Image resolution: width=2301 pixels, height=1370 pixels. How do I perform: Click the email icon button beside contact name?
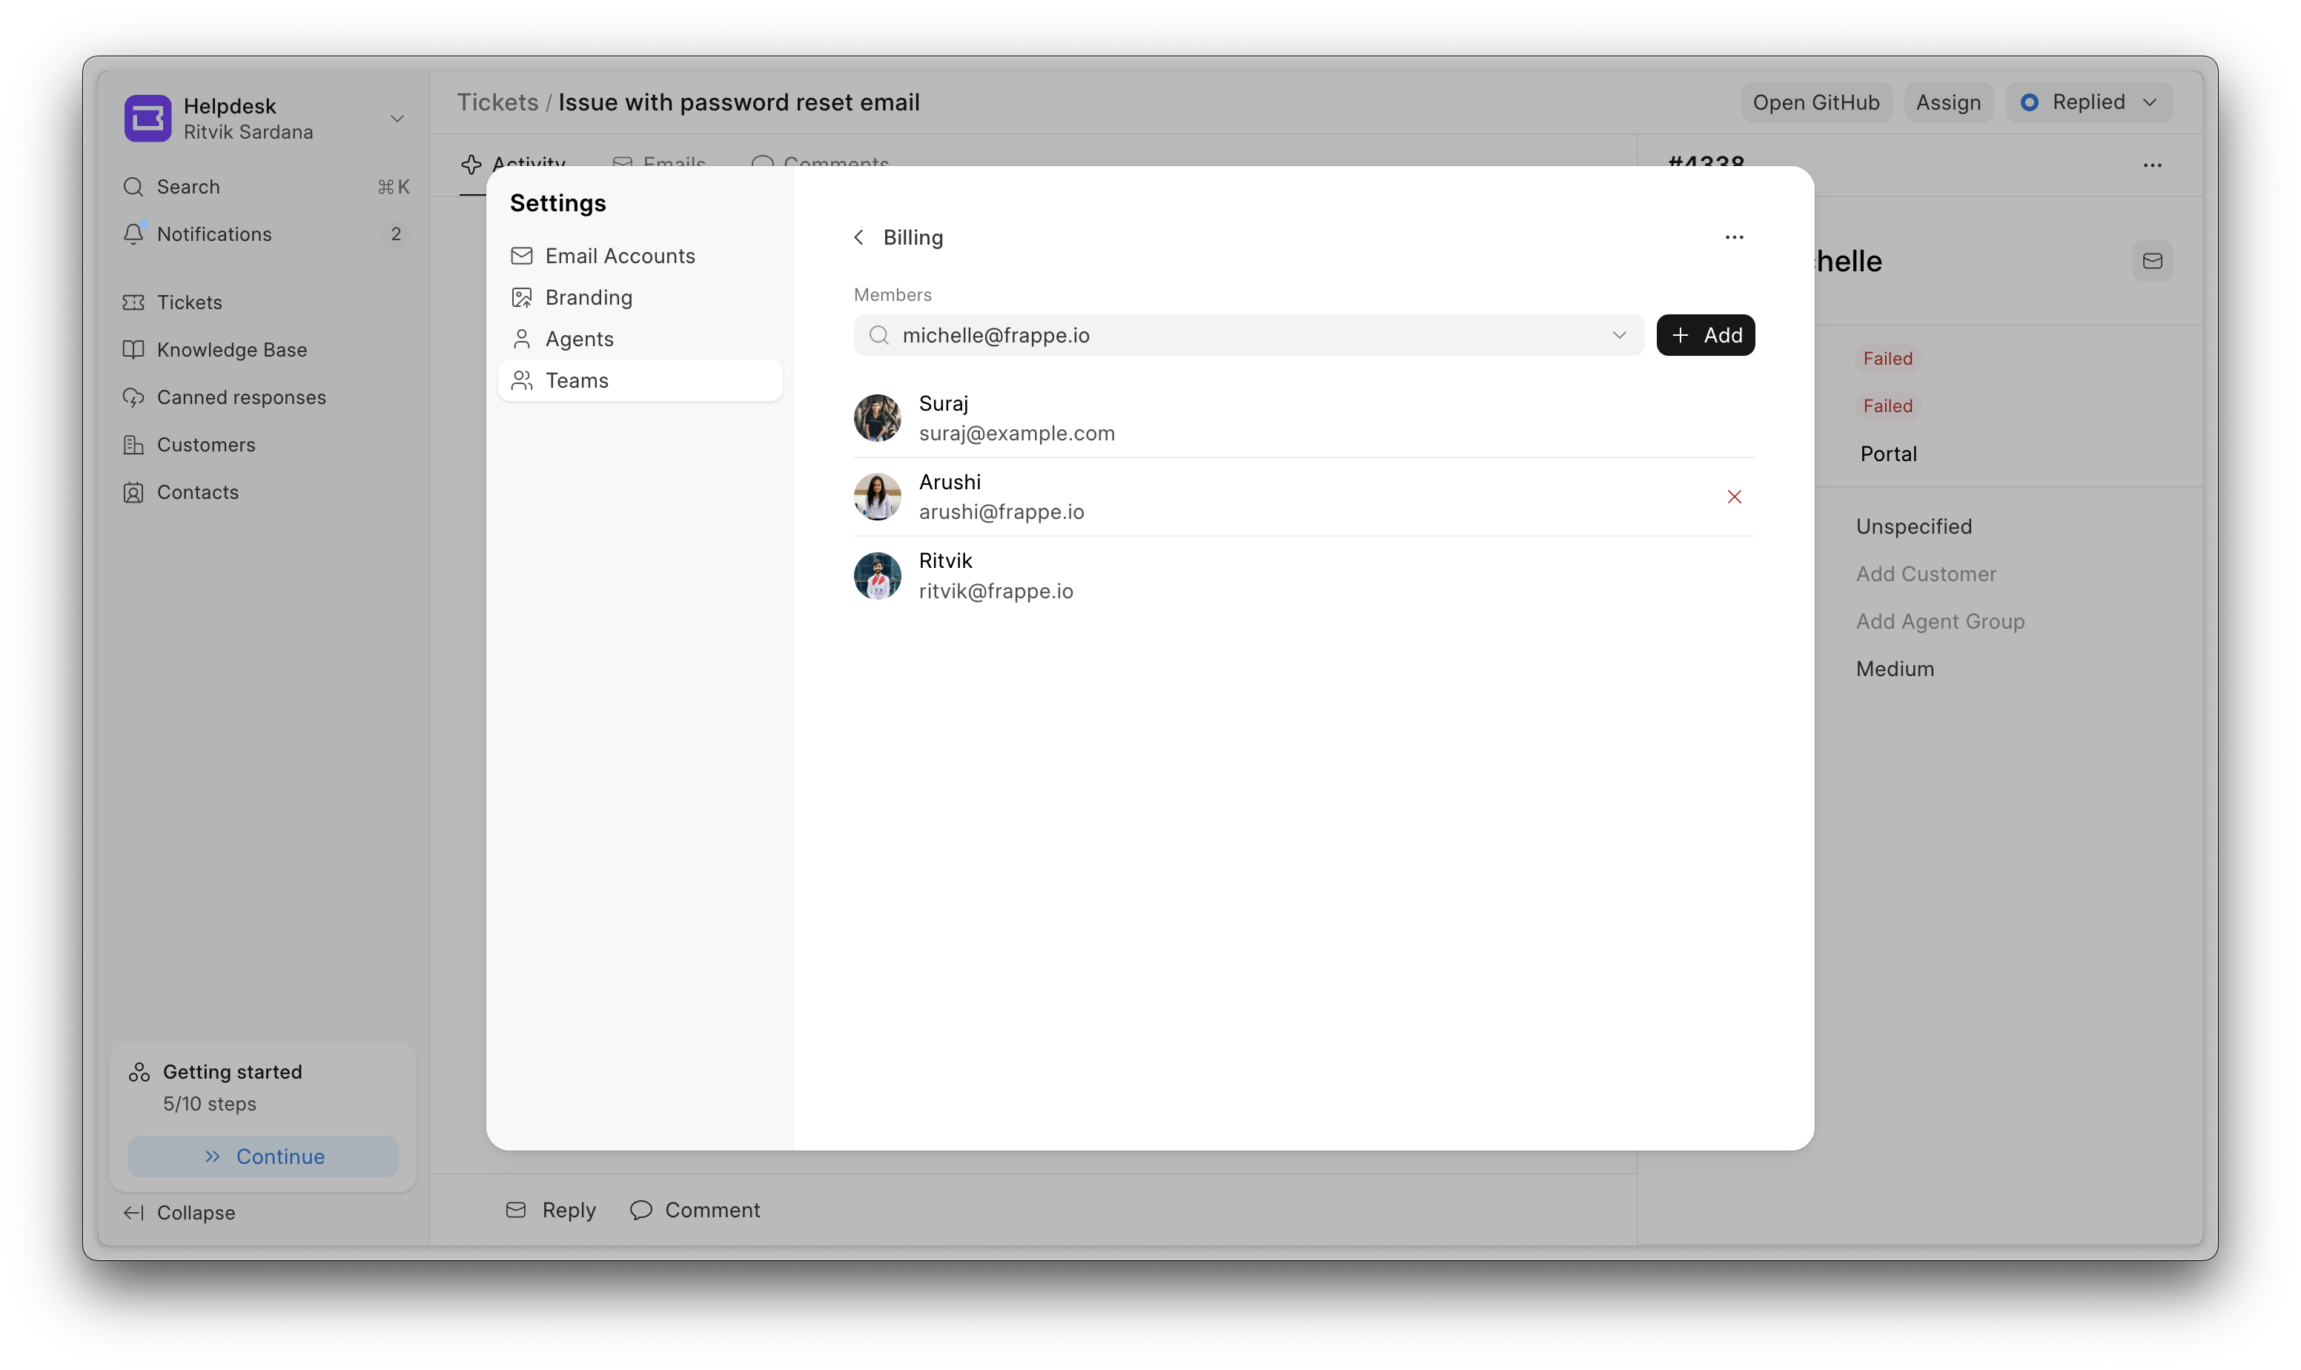[x=2153, y=261]
